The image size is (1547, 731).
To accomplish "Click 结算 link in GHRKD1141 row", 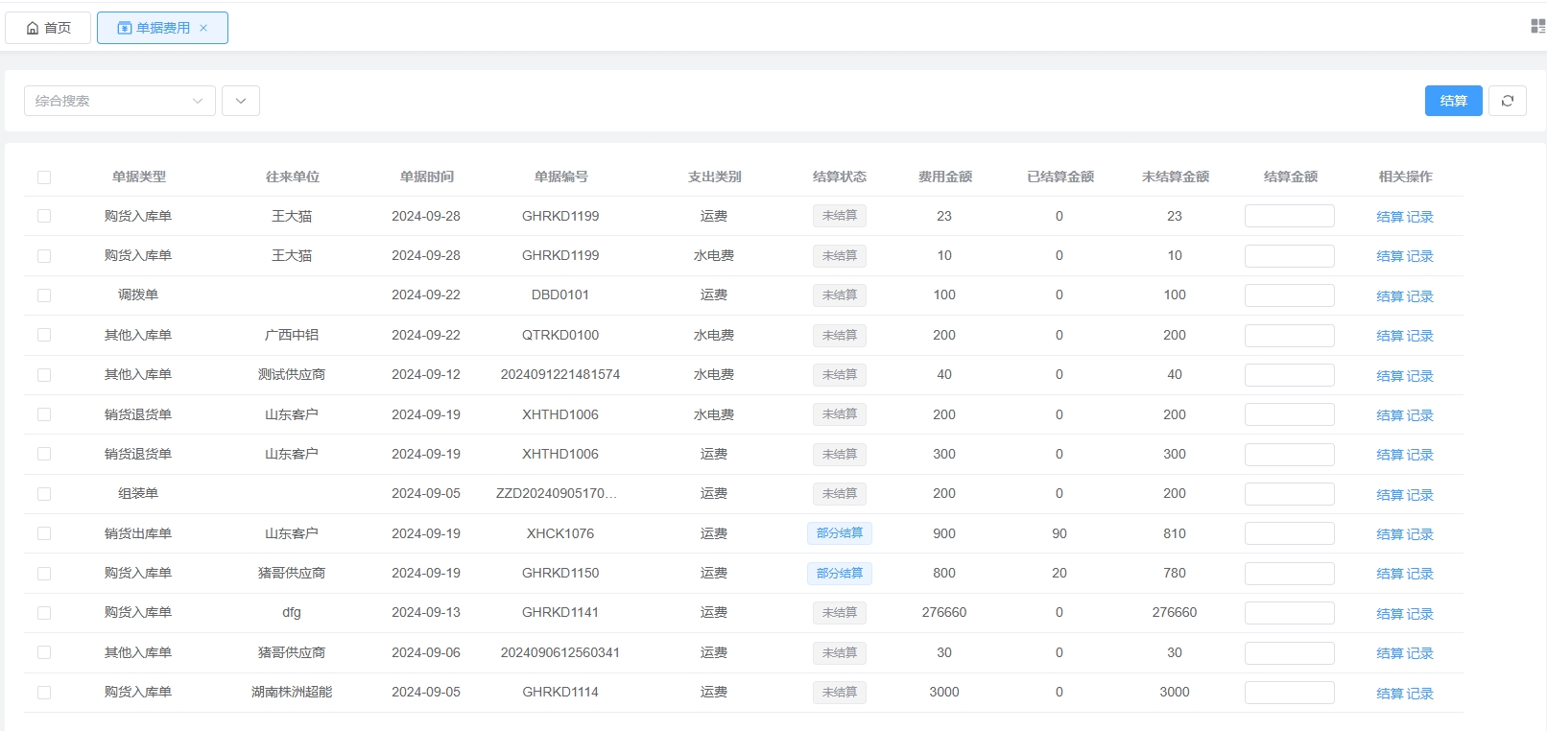I will click(x=1390, y=614).
